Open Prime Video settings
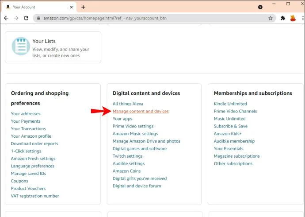 pyautogui.click(x=133, y=126)
